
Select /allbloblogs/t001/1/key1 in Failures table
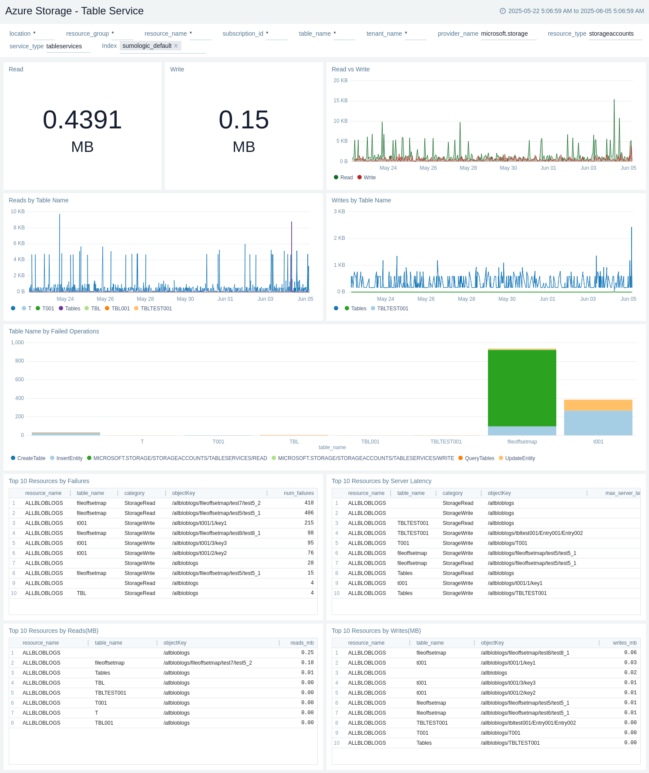[x=199, y=523]
